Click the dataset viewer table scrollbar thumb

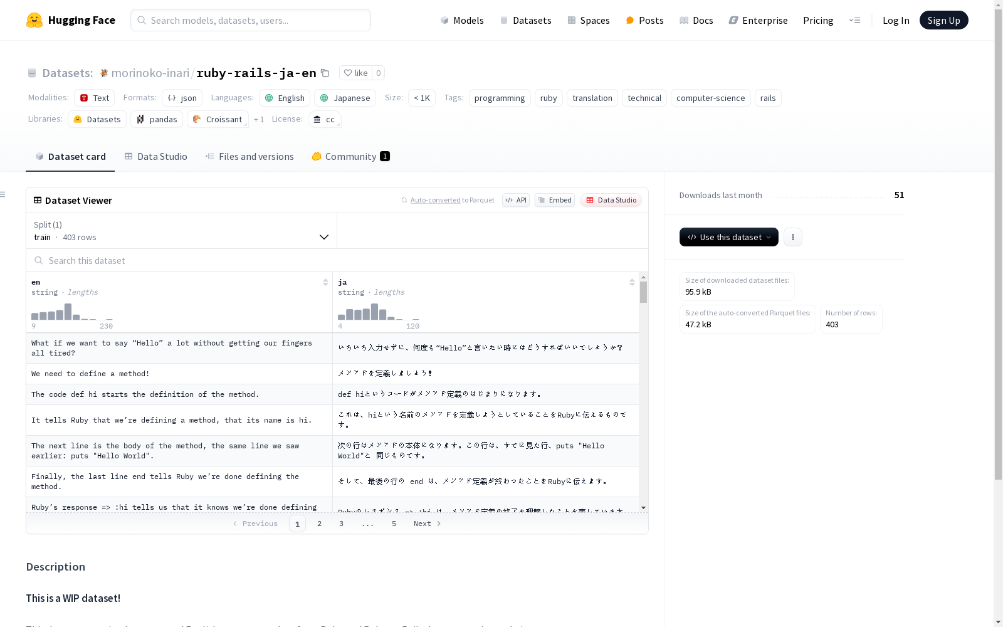[643, 292]
